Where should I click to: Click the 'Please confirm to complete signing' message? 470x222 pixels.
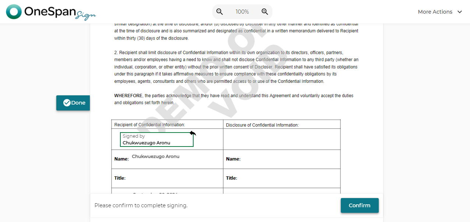[x=141, y=205]
